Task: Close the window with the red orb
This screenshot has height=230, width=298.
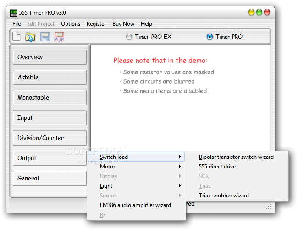Action: (x=267, y=12)
